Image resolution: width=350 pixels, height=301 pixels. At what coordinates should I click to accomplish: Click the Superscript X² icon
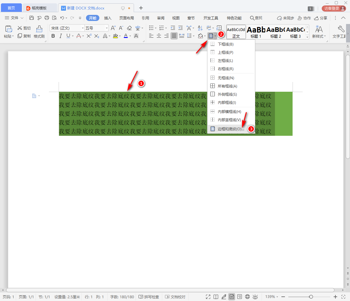coord(89,36)
